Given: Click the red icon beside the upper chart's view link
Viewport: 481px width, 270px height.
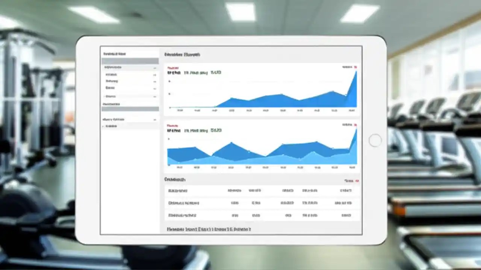Looking at the screenshot, I should click(x=356, y=66).
